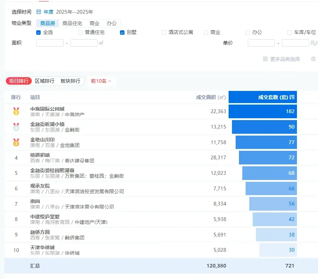Screen dimensions: 318x279
Task: Click the grid icon next to 更多品类选择
Action: [x=265, y=59]
